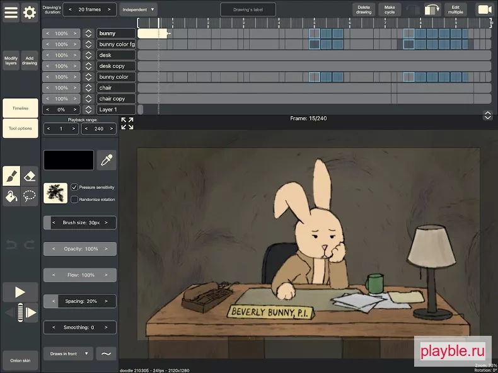Click Modify layers button
This screenshot has width=498, height=373.
pos(11,60)
